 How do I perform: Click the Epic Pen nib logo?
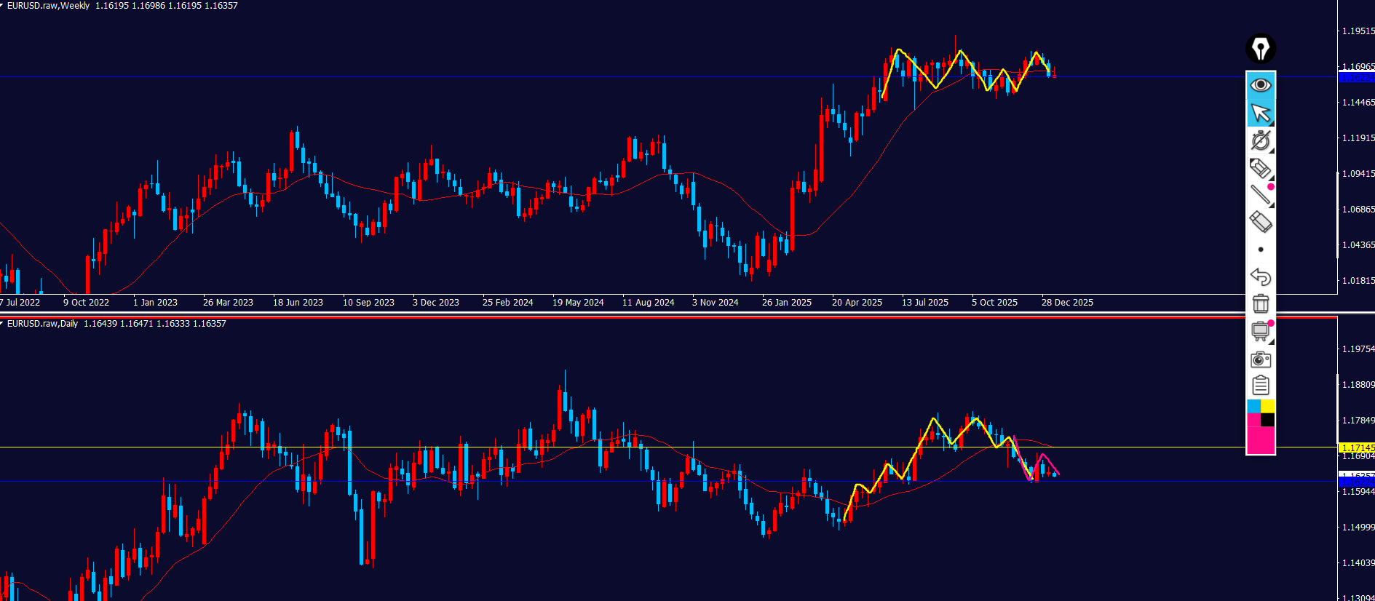point(1260,49)
